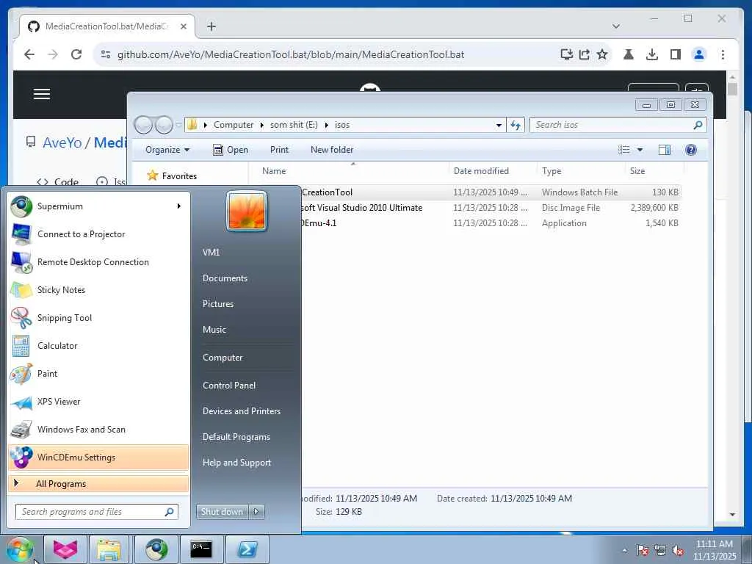752x564 pixels.
Task: Bookmark this page with star icon
Action: [x=602, y=54]
